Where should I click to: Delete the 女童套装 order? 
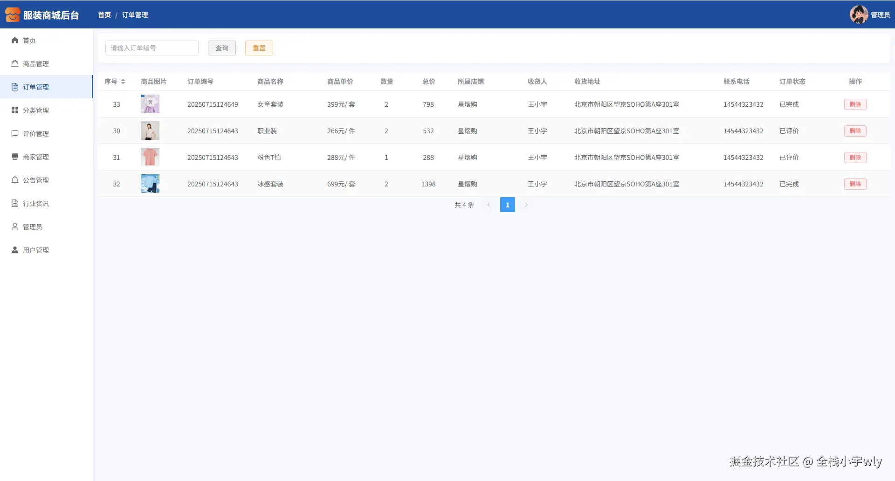(855, 104)
